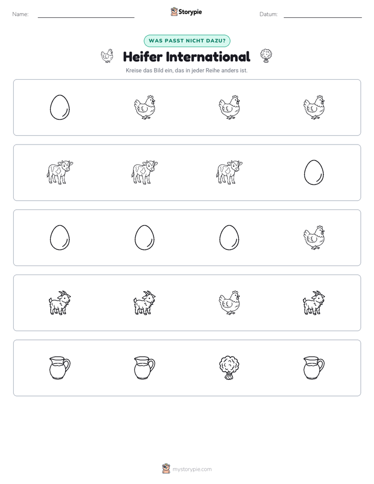Select the second goat in row four
This screenshot has width=374, height=484.
click(145, 303)
